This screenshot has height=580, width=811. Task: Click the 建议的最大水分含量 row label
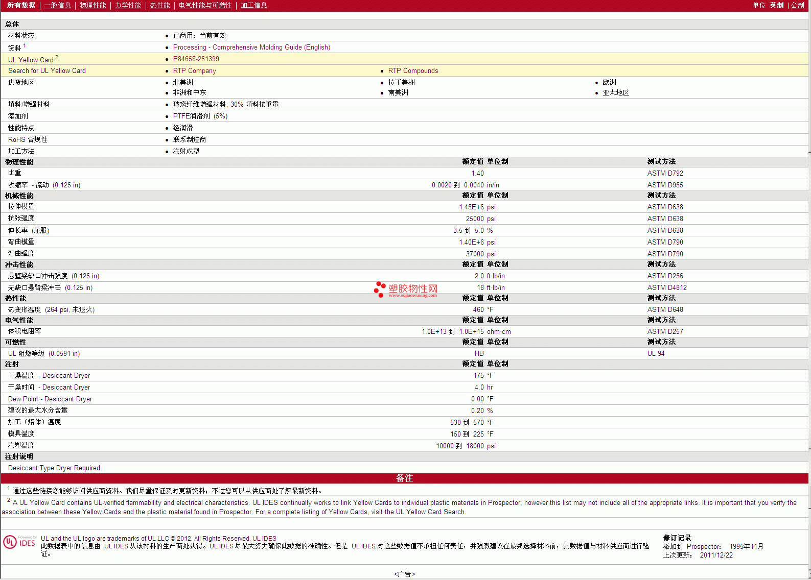tap(38, 410)
